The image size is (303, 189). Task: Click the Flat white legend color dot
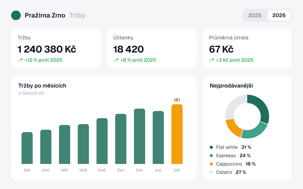pos(211,147)
